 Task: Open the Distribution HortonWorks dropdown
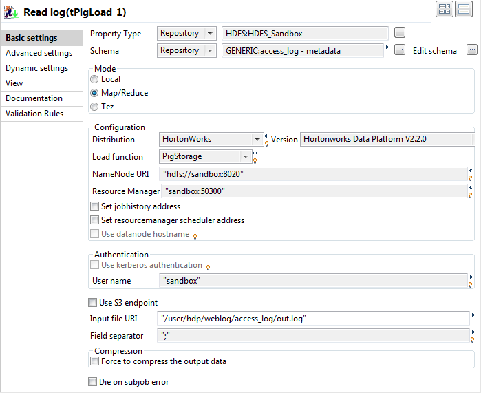click(x=257, y=140)
